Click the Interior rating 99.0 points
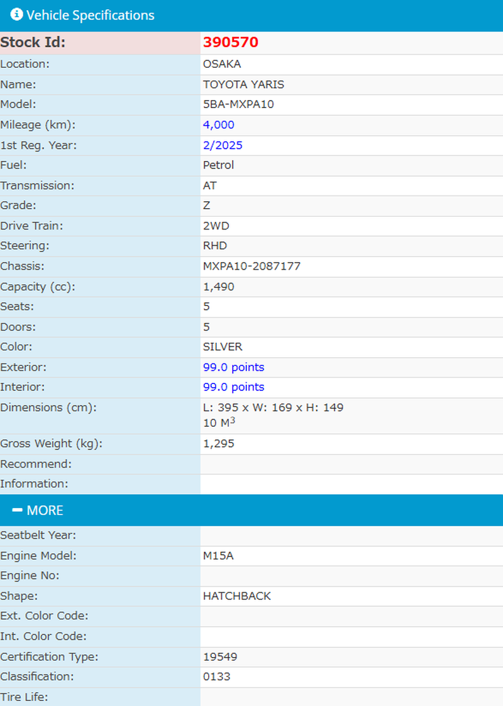 pos(233,387)
